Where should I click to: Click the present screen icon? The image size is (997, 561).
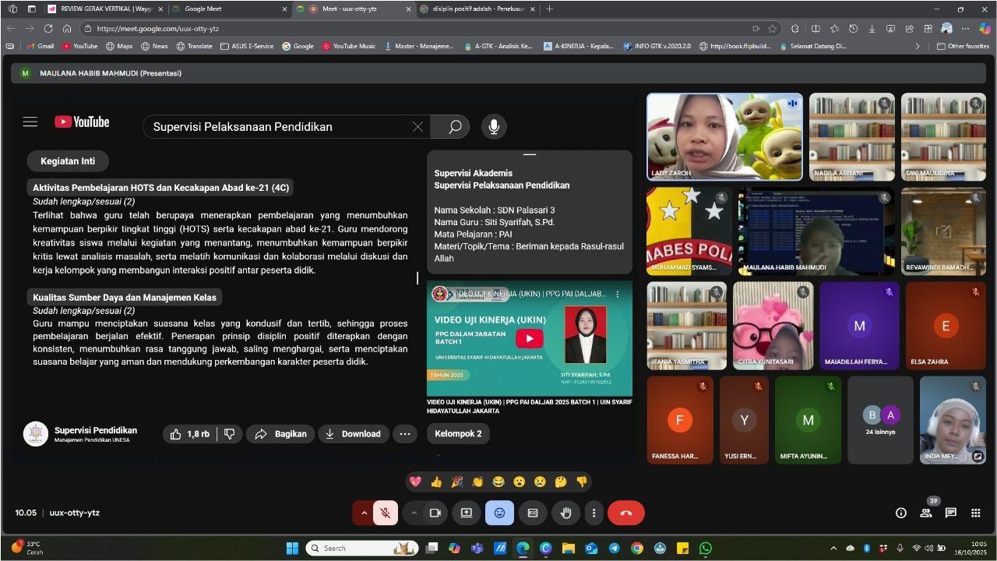[466, 513]
